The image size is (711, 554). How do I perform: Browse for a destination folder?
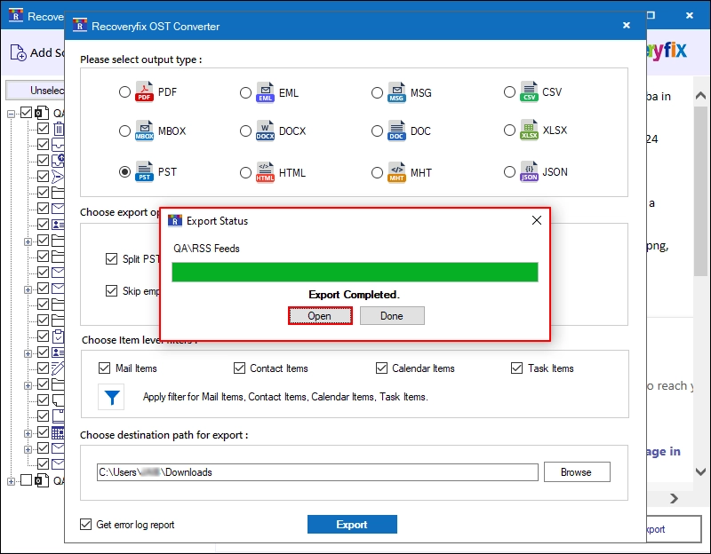(x=577, y=472)
